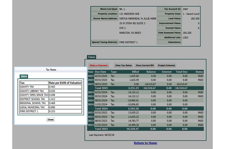Click the 08/01/2023 billed amount 14,763.77

133,121
